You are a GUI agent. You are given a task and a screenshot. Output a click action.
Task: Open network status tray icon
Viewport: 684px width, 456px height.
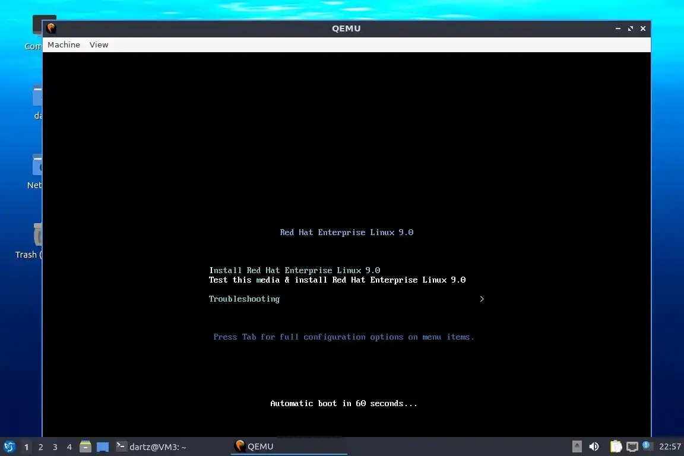[x=632, y=446]
